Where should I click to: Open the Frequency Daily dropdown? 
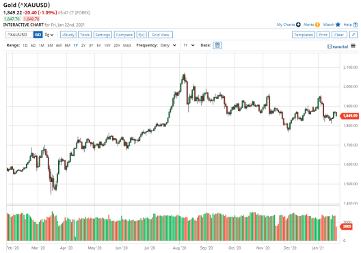[x=168, y=45]
